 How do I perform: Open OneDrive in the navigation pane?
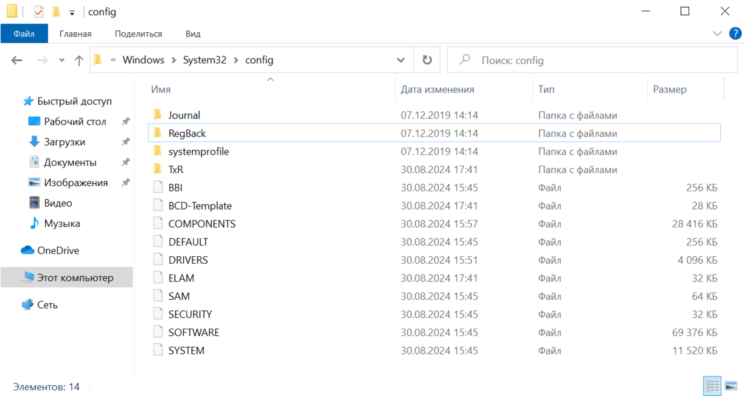coord(57,251)
